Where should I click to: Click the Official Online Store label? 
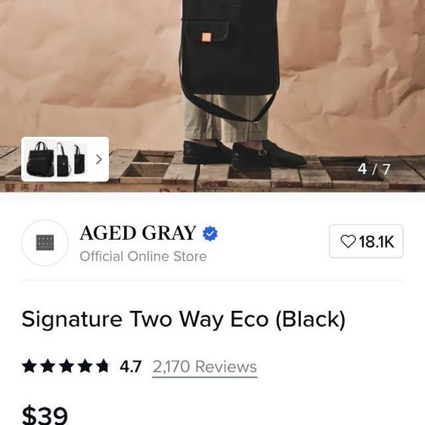143,256
